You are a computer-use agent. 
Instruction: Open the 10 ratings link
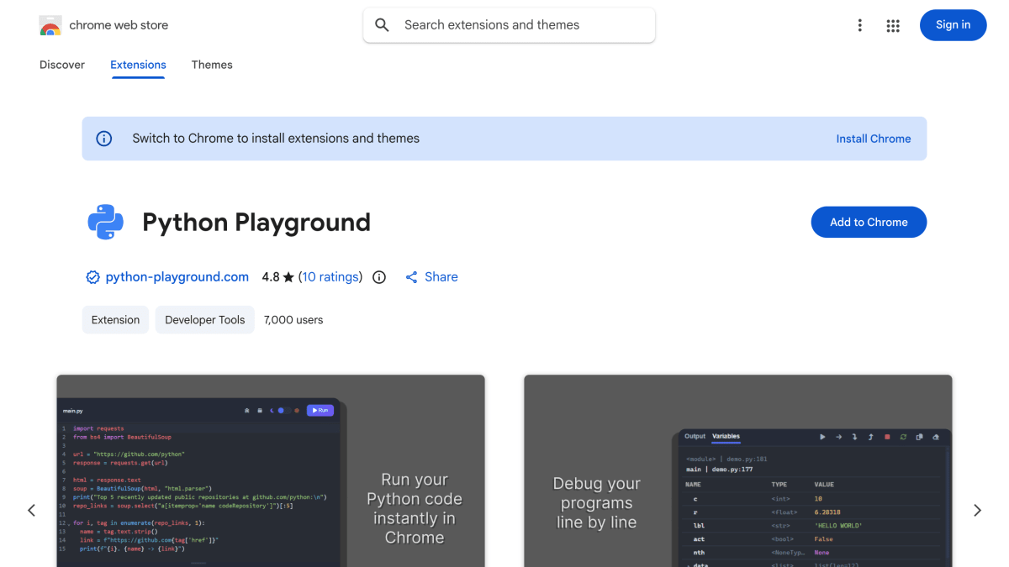tap(330, 277)
